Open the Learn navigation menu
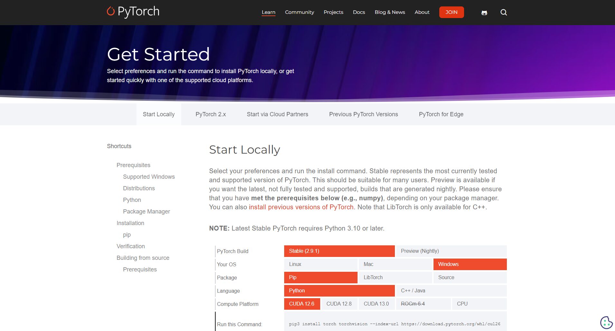The height and width of the screenshot is (331, 615). click(x=268, y=12)
